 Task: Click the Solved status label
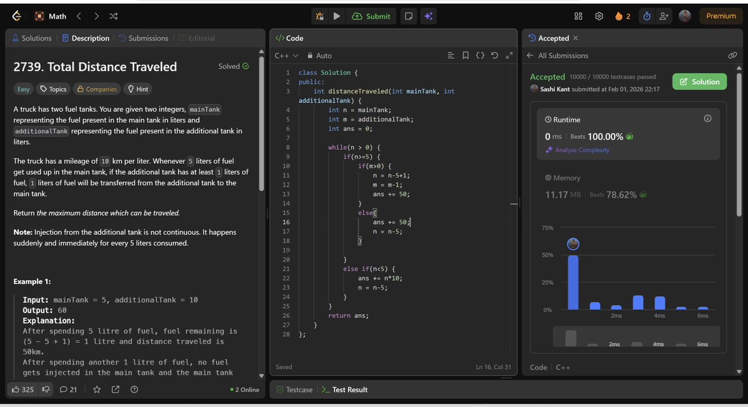233,66
